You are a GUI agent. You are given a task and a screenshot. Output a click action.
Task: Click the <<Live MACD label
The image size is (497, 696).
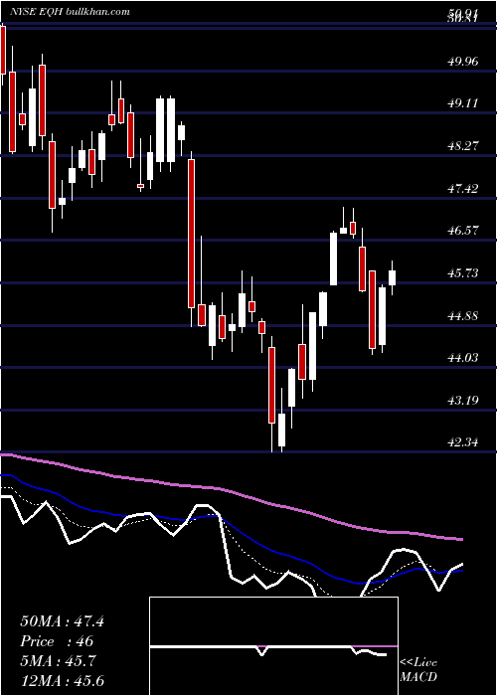(418, 670)
